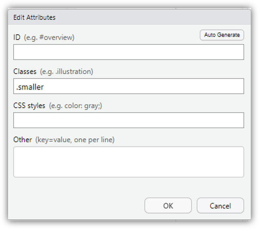Viewport: 259px width, 229px height.
Task: Click the Classes field label
Action: point(25,71)
